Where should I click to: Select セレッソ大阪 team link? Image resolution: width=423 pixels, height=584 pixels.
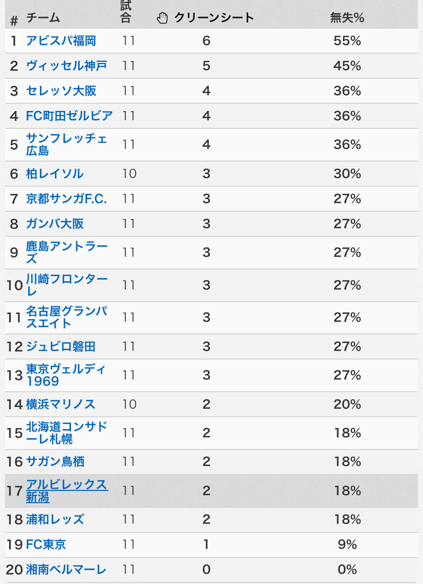click(61, 91)
